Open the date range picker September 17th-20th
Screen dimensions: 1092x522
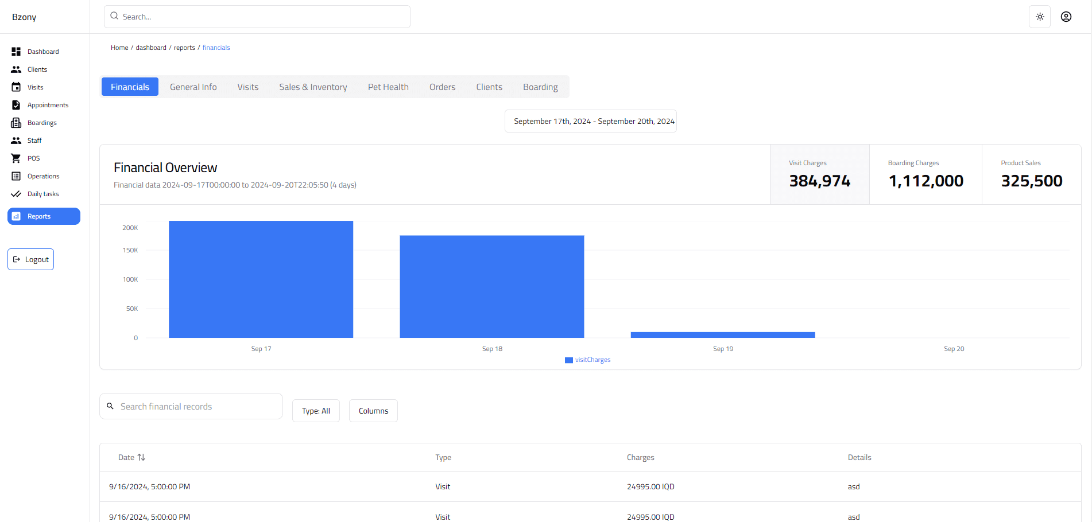point(590,121)
